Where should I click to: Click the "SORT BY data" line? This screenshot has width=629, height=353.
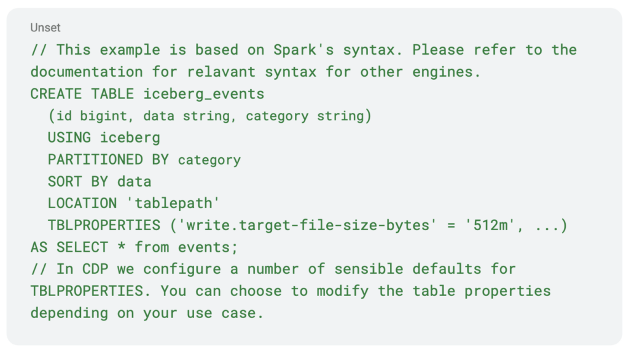(x=100, y=181)
